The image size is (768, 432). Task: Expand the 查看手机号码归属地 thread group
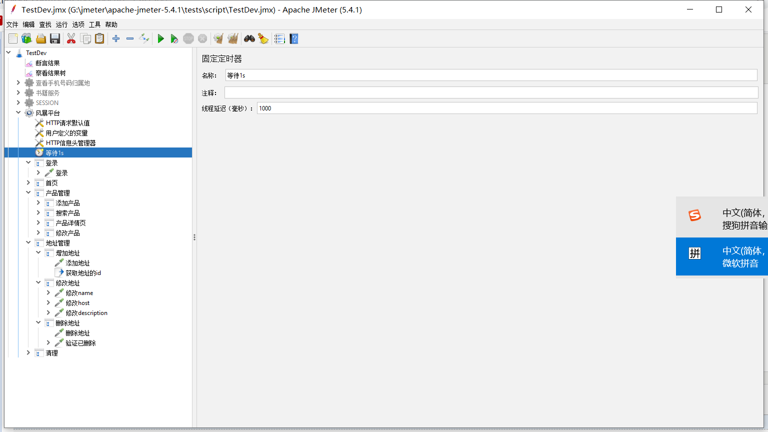coord(18,82)
